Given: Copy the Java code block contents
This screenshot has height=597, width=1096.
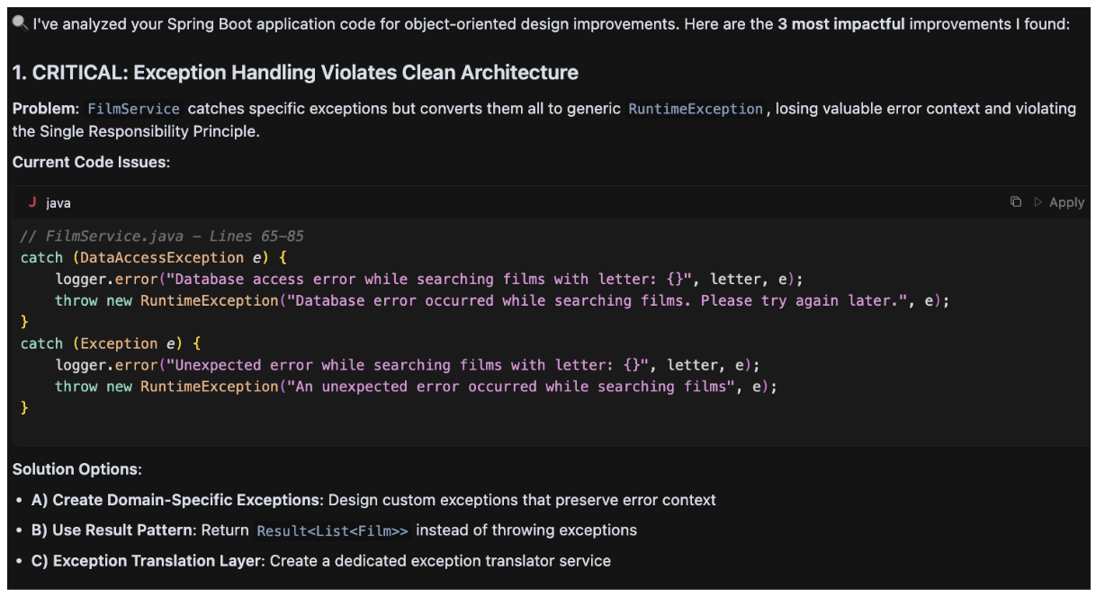Looking at the screenshot, I should coord(1016,202).
